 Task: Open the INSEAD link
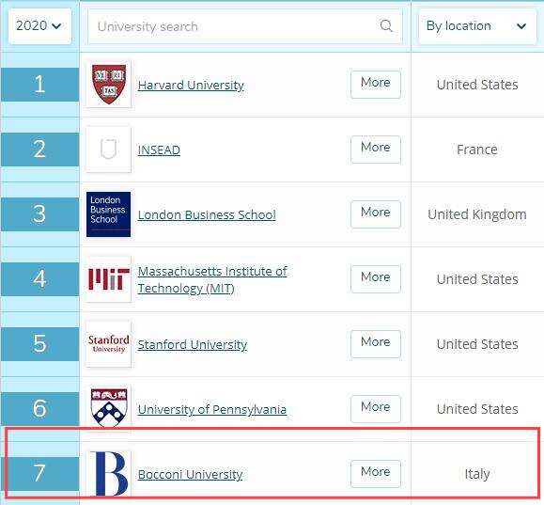click(x=159, y=150)
